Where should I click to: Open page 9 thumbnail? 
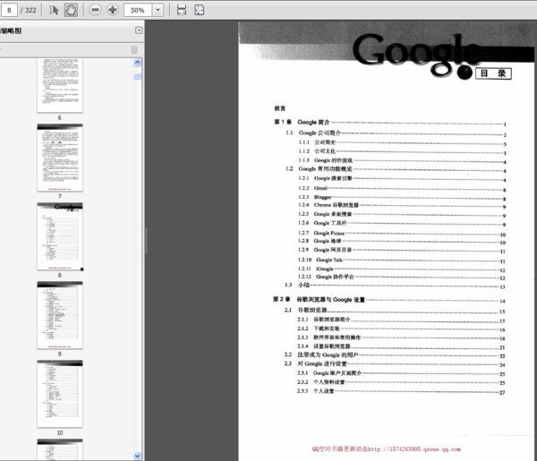60,315
